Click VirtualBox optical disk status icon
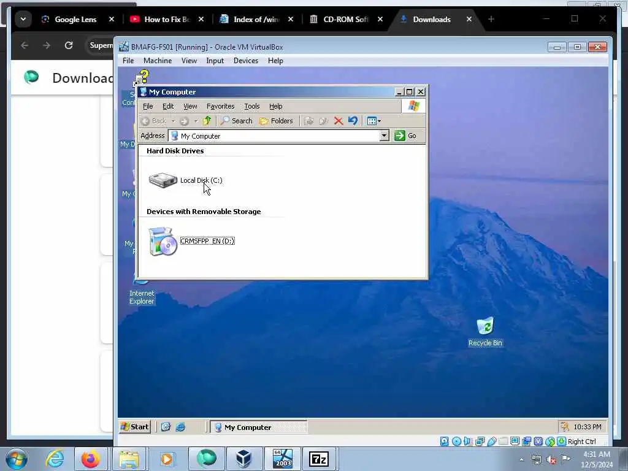 (x=456, y=442)
